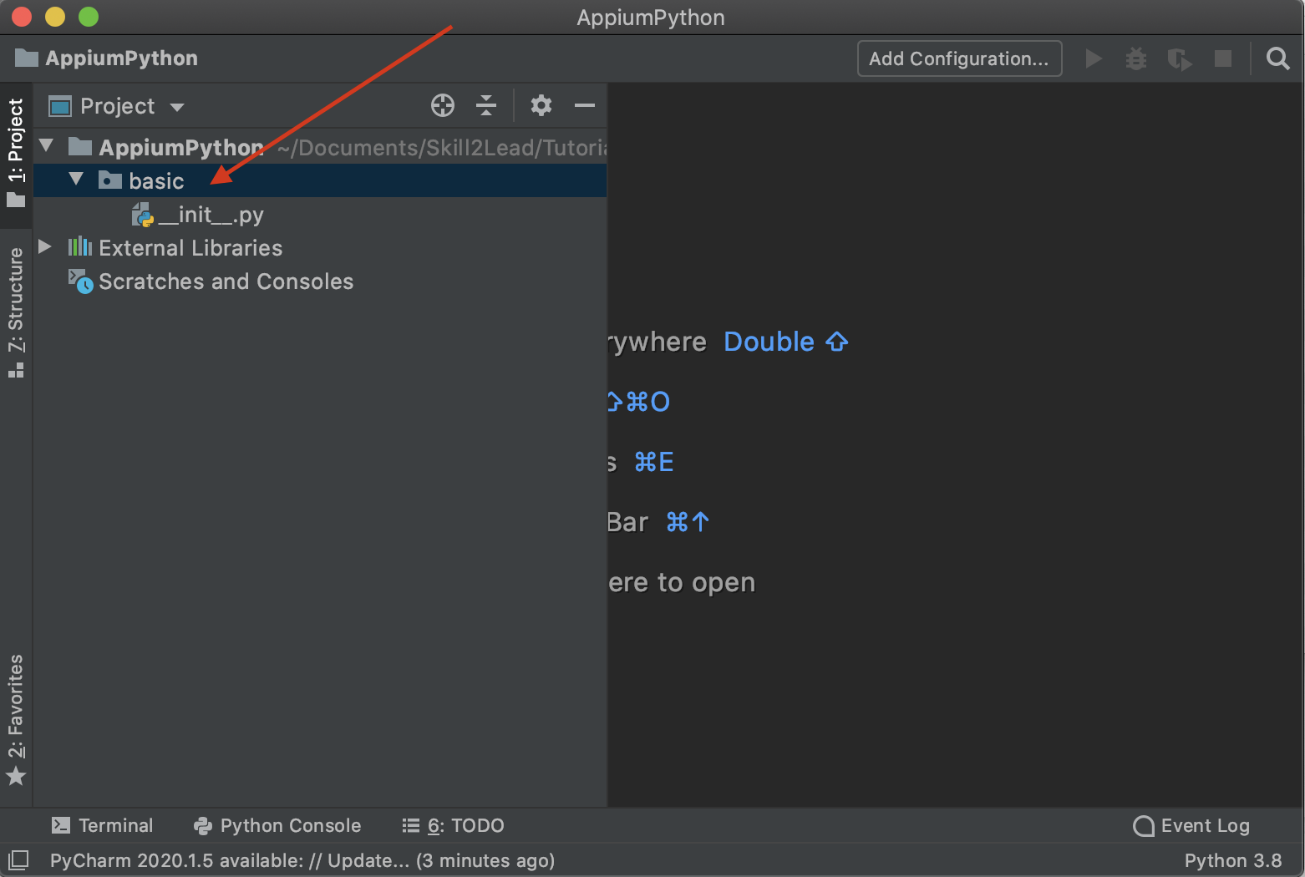
Task: Hide the Project panel with minus icon
Action: (585, 105)
